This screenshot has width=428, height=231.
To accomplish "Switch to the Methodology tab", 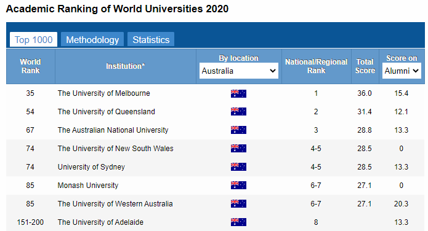I will pyautogui.click(x=92, y=40).
